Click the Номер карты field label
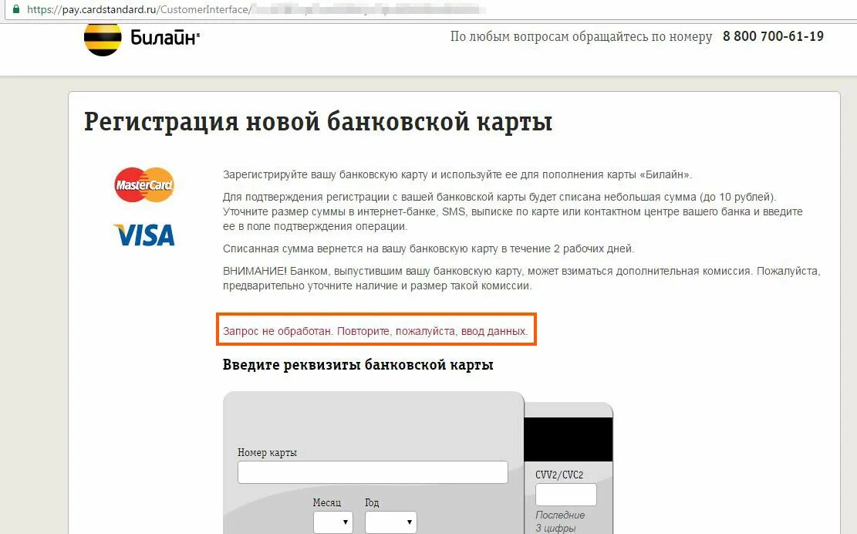This screenshot has width=857, height=534. tap(267, 452)
